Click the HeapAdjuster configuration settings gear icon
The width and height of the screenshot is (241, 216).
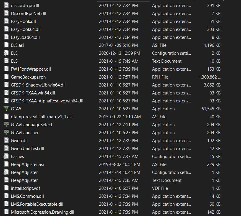pos(6,172)
